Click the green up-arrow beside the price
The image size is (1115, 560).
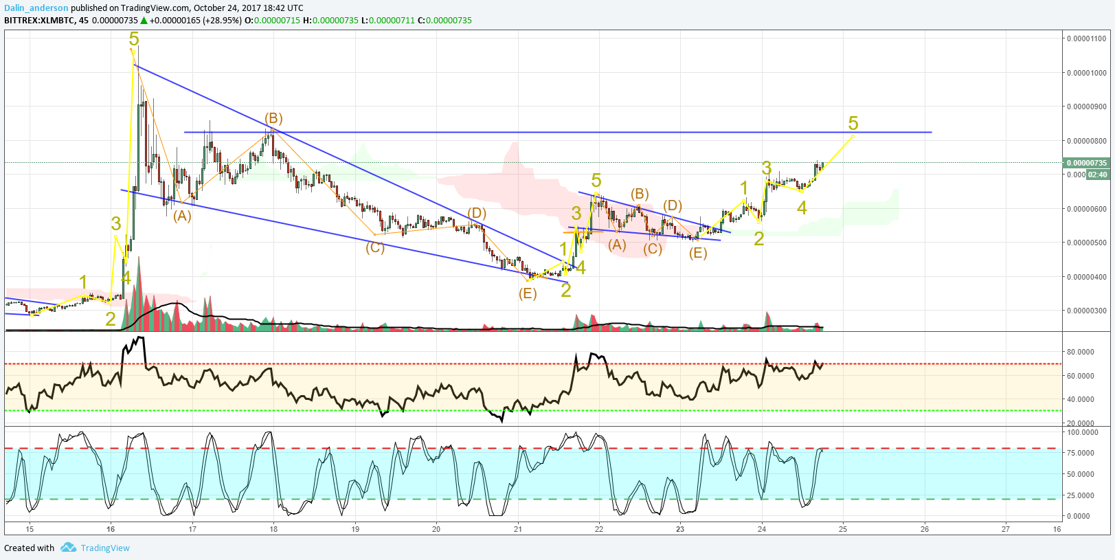click(x=144, y=20)
